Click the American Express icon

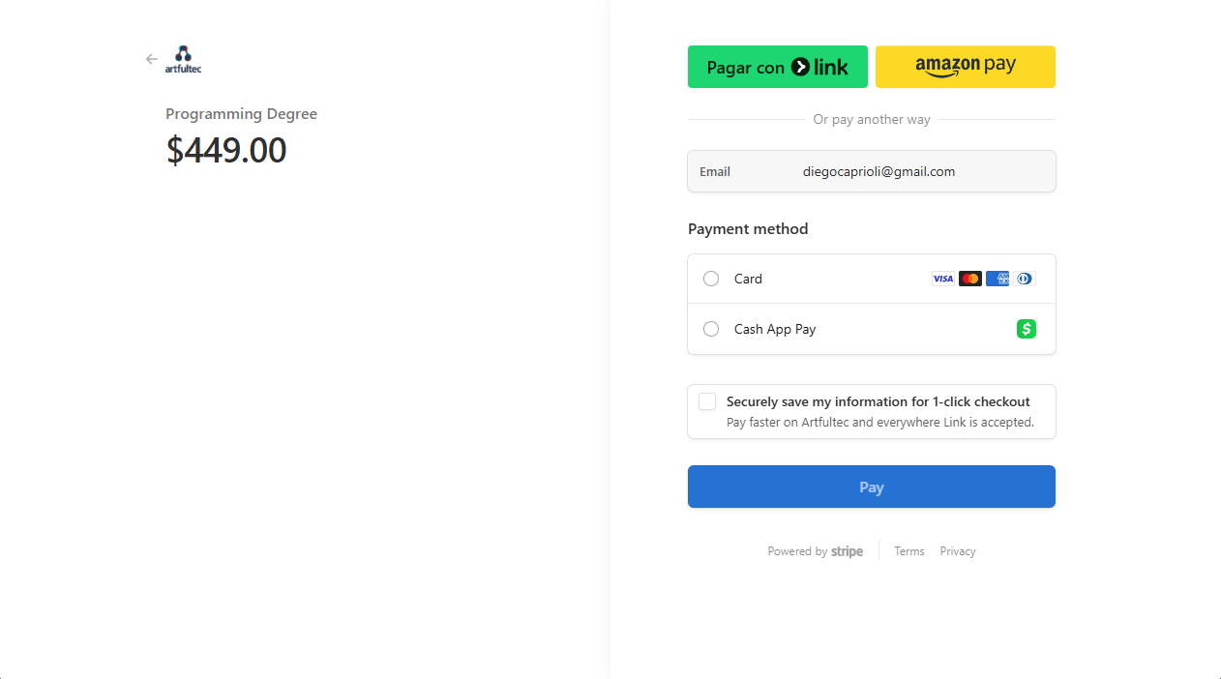pyautogui.click(x=998, y=279)
